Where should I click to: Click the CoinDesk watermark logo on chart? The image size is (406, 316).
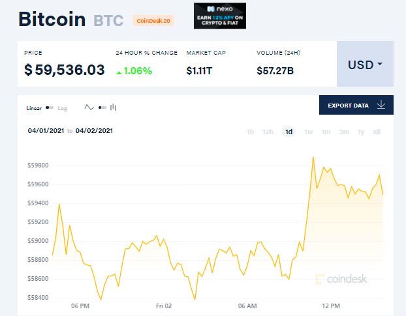point(341,279)
